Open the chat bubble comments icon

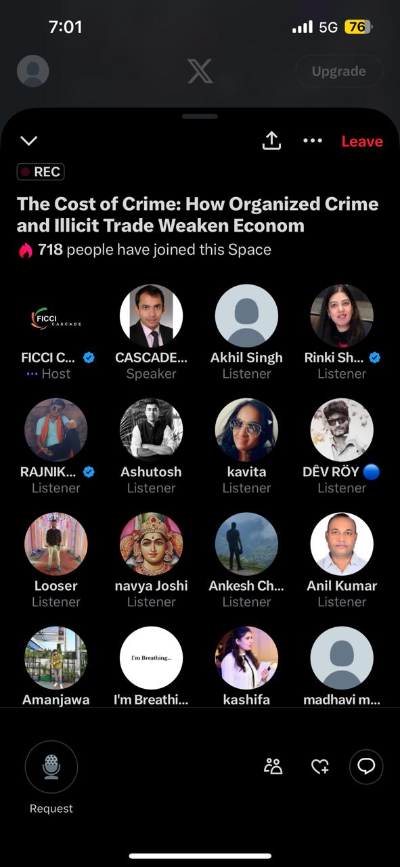pos(366,767)
